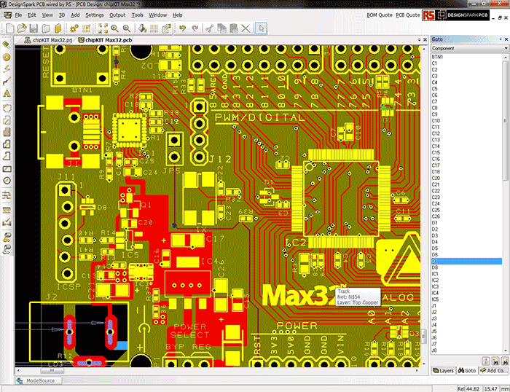Save the design with floppy disk icon

tap(34, 28)
